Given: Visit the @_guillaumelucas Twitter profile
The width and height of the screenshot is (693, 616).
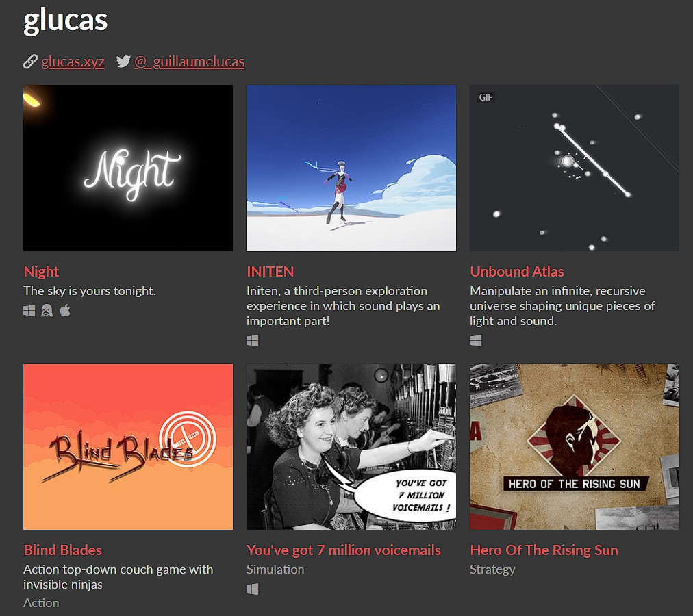Looking at the screenshot, I should tap(189, 62).
